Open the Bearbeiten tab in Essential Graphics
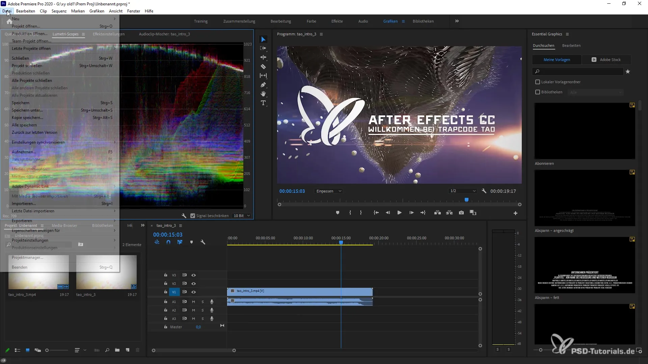 pyautogui.click(x=571, y=45)
